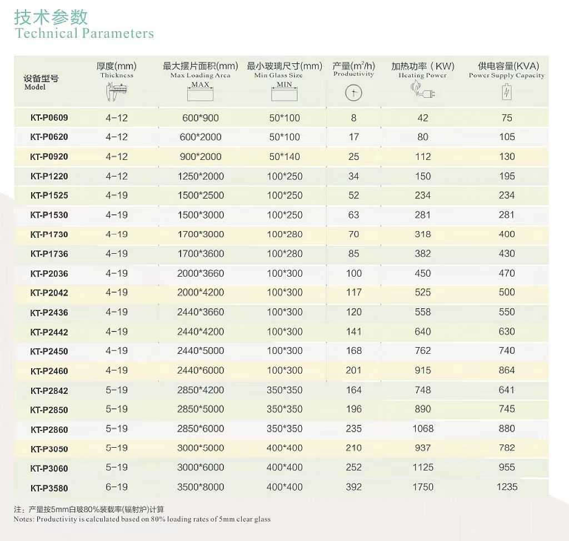Click productivity value '201'
Screen dimensions: 569x541
[x=354, y=370]
